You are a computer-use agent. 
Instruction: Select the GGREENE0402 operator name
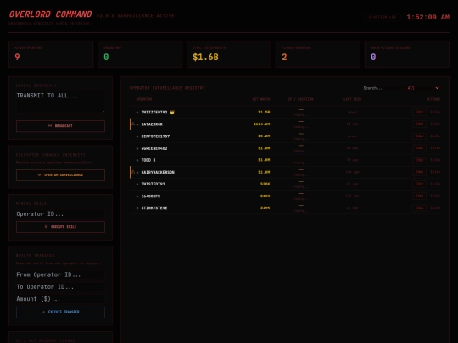point(154,148)
